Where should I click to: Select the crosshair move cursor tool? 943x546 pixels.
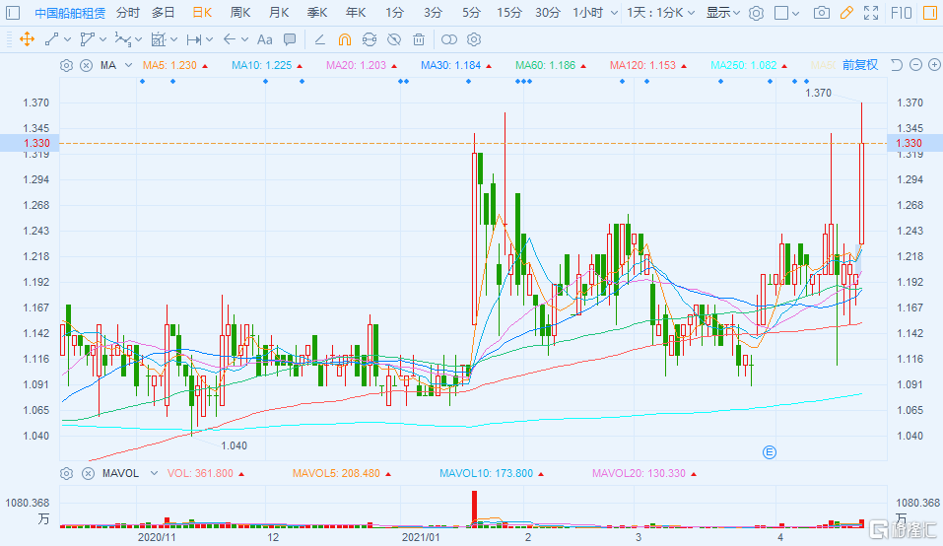pyautogui.click(x=27, y=39)
